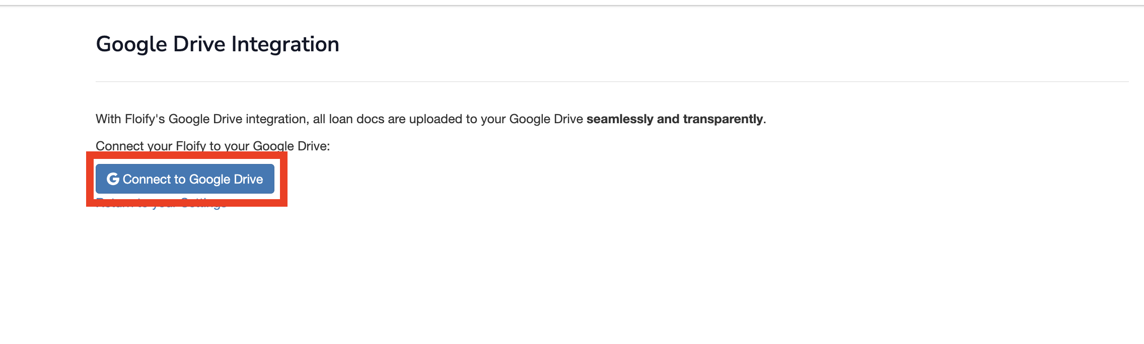The height and width of the screenshot is (344, 1144).
Task: Click 'Google Drive:' ending the instruction line
Action: click(x=291, y=146)
